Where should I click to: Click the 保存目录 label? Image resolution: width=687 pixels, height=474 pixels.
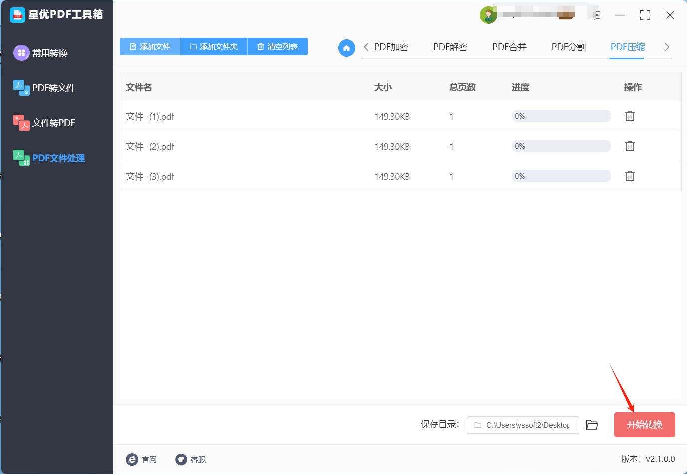point(440,424)
